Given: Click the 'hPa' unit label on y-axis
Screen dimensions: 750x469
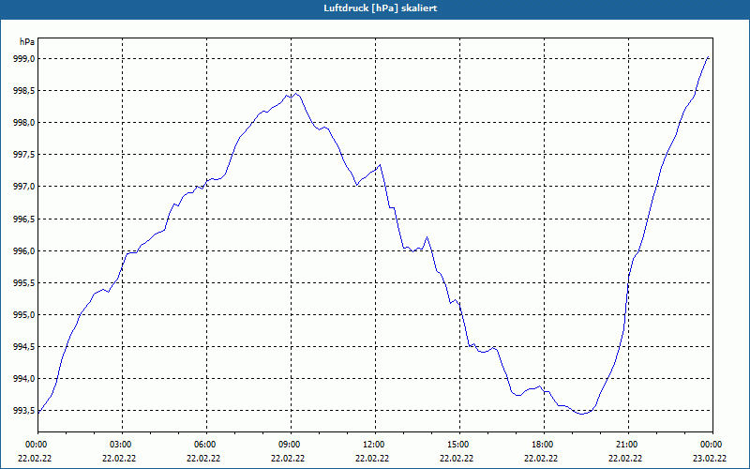Looking at the screenshot, I should coord(27,41).
